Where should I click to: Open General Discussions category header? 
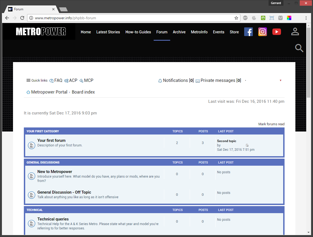coord(43,162)
